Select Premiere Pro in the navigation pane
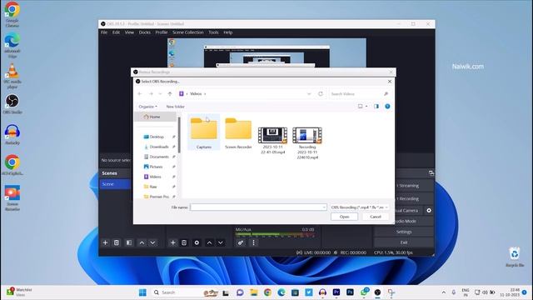This screenshot has width=533, height=300. click(x=159, y=197)
